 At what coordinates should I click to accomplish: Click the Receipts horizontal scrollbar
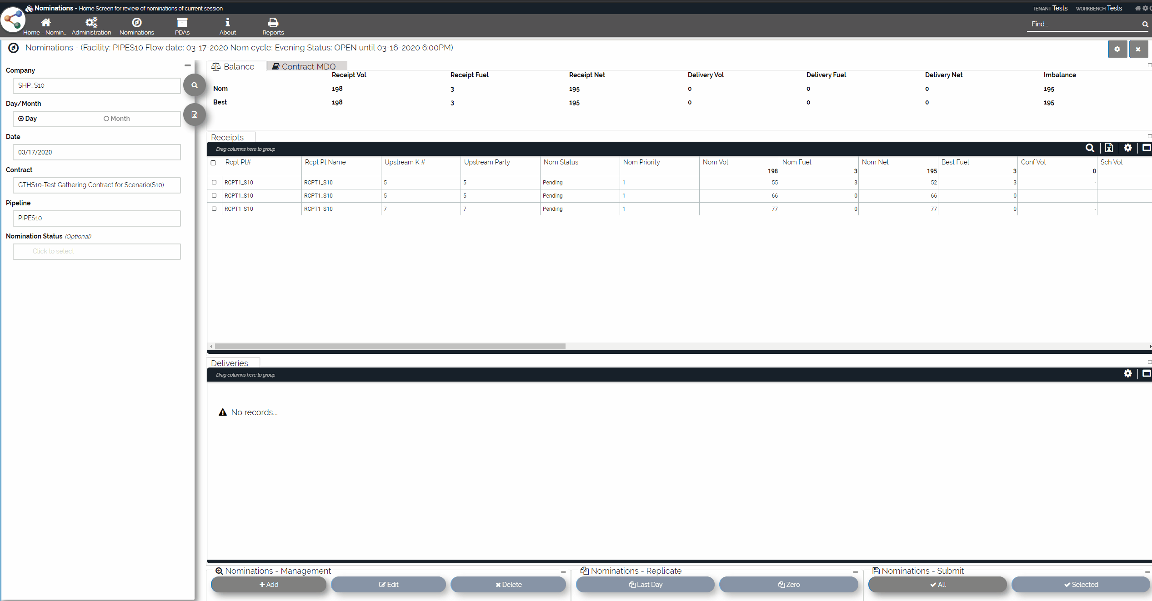tap(390, 347)
